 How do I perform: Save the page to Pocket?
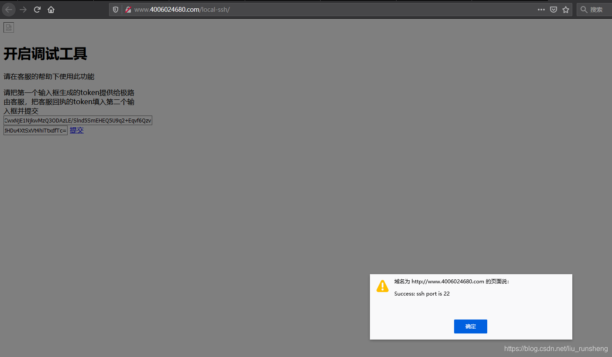(x=554, y=10)
